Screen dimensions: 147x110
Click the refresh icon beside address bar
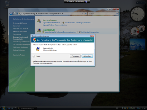pyautogui.click(x=86, y=14)
